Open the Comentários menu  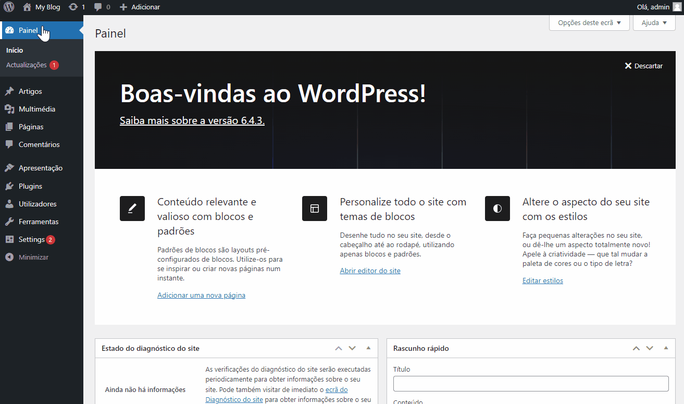(39, 144)
